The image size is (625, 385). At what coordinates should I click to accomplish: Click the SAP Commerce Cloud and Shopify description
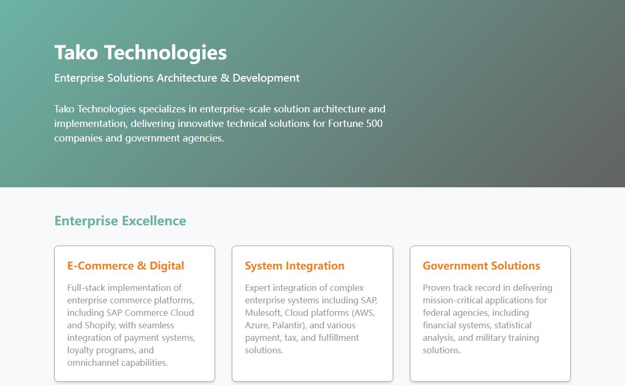131,325
